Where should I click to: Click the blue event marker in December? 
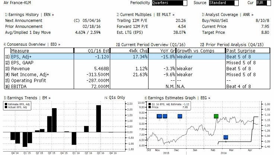(x=180, y=116)
